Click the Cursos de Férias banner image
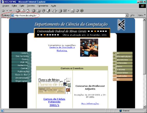Viewport: 147px width, 113px height. 54,86
